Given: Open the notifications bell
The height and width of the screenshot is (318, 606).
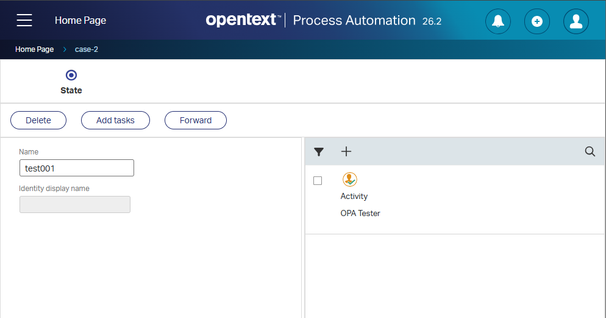Looking at the screenshot, I should (x=497, y=21).
